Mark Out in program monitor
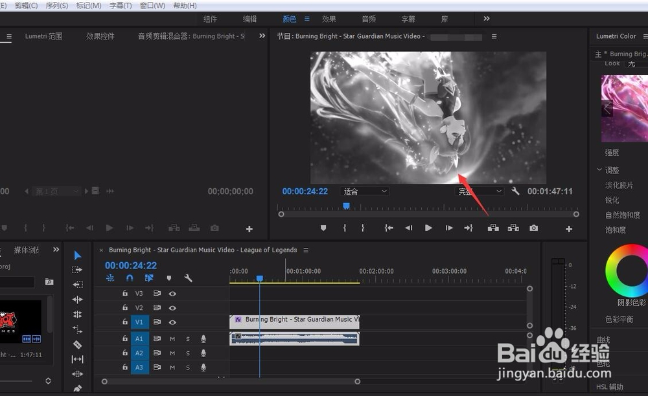648x396 pixels. pyautogui.click(x=363, y=228)
